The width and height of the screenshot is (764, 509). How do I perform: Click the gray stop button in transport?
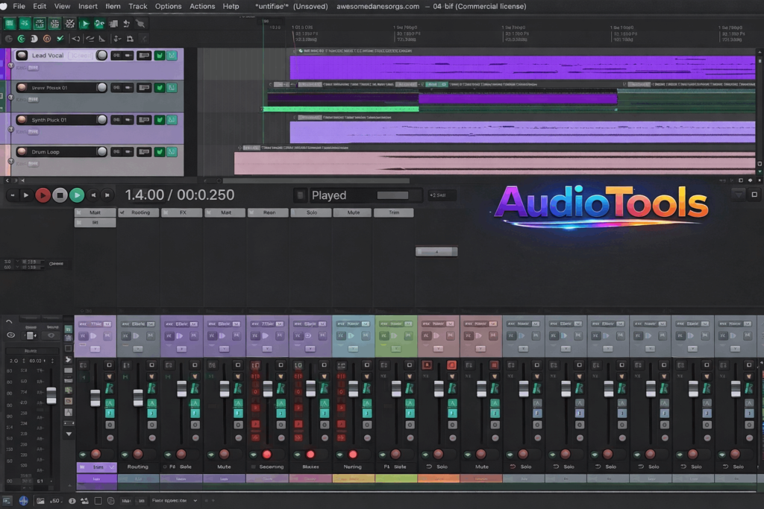click(x=60, y=195)
